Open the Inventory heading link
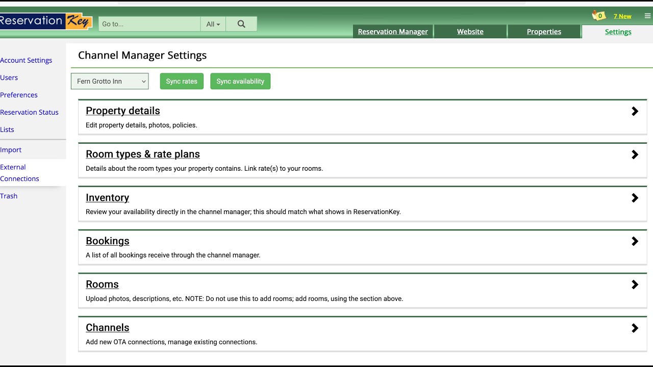The image size is (653, 367). click(x=107, y=197)
